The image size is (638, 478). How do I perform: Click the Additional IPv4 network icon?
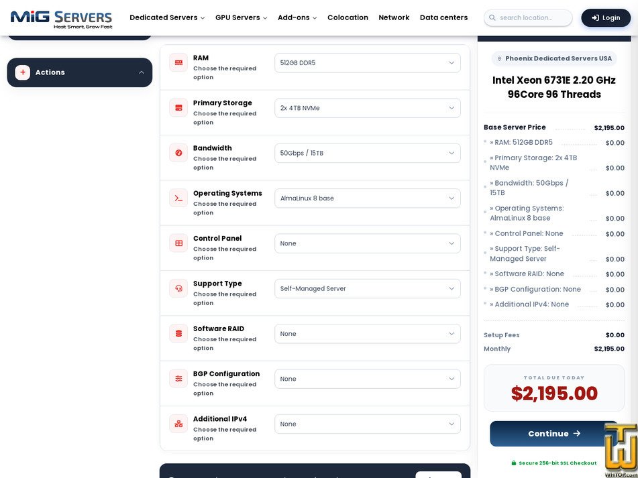point(178,424)
